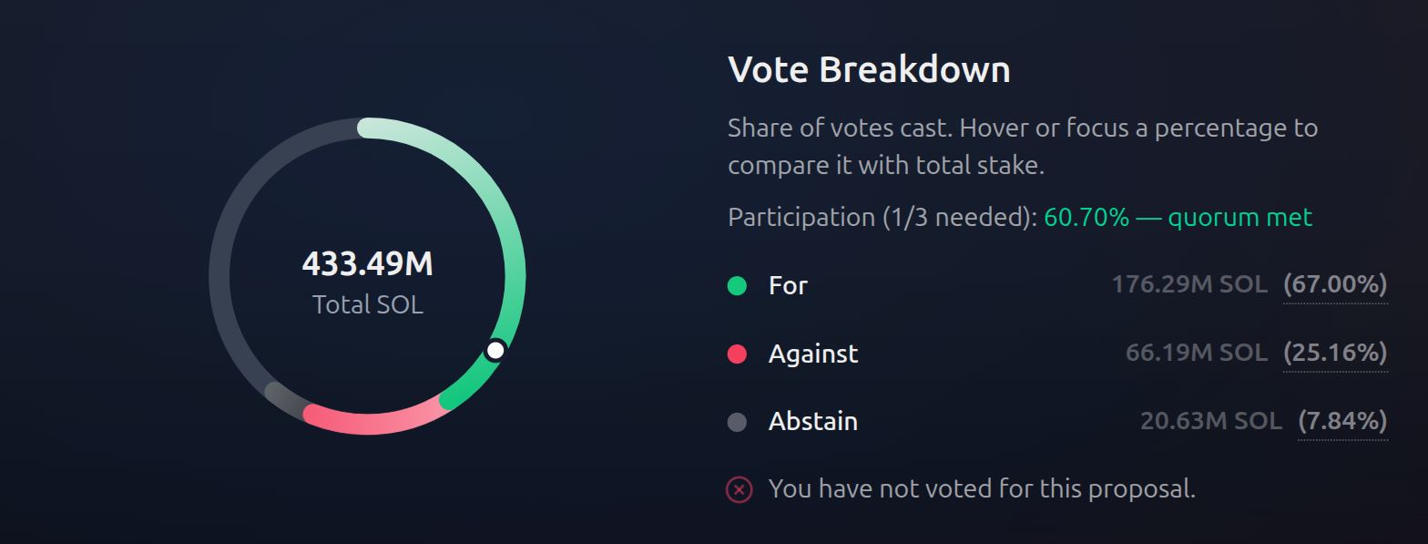Image resolution: width=1428 pixels, height=544 pixels.
Task: Click the 433.49M total in chart center
Action: coord(367,264)
